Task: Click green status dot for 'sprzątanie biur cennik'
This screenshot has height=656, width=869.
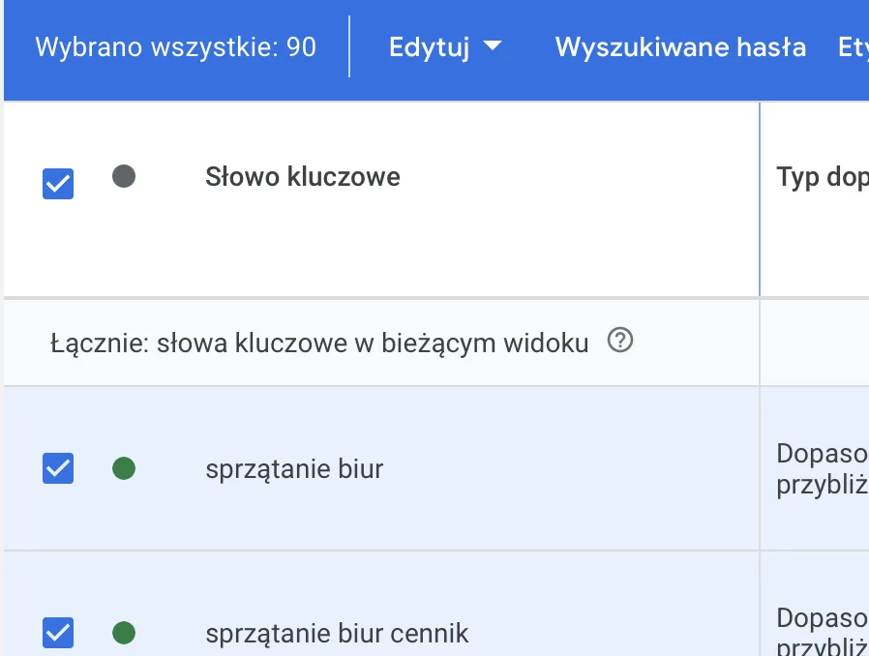Action: pos(124,634)
